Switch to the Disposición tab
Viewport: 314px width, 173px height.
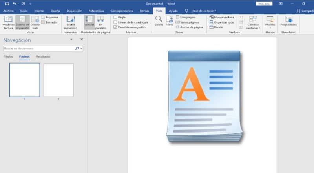(x=74, y=11)
